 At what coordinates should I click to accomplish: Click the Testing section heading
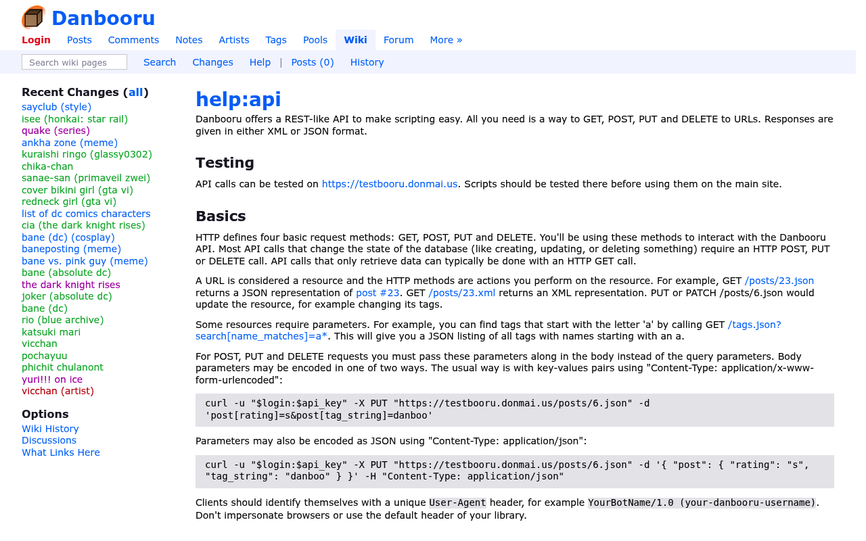[x=225, y=163]
